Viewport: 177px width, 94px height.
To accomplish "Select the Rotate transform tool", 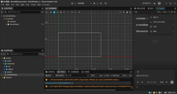I will pyautogui.click(x=57, y=12).
